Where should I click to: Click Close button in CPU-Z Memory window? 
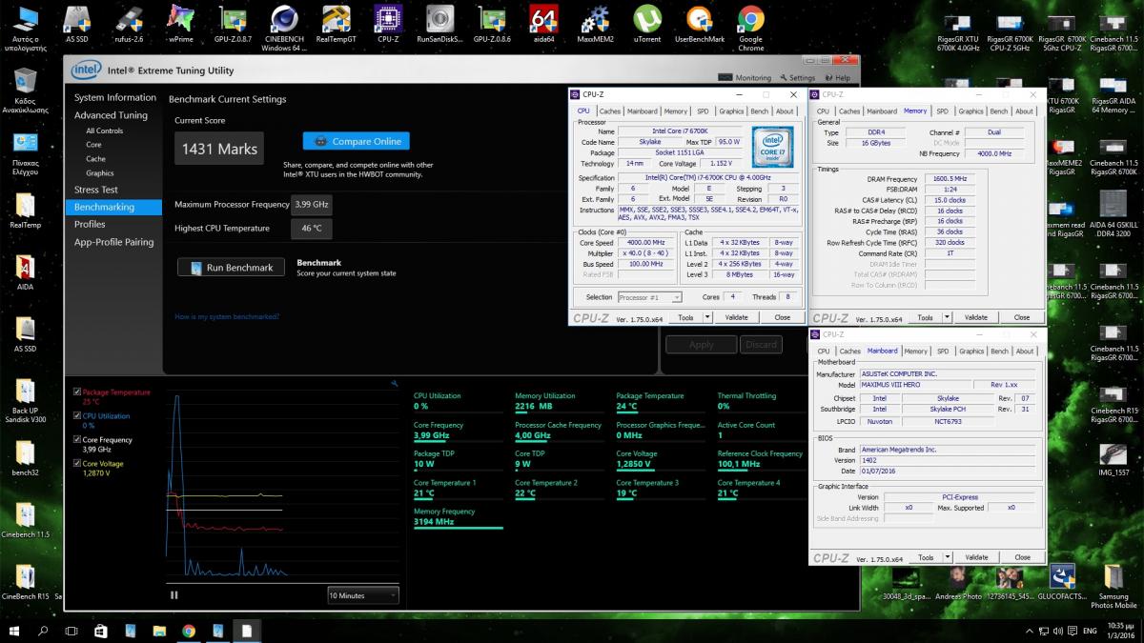point(1022,317)
